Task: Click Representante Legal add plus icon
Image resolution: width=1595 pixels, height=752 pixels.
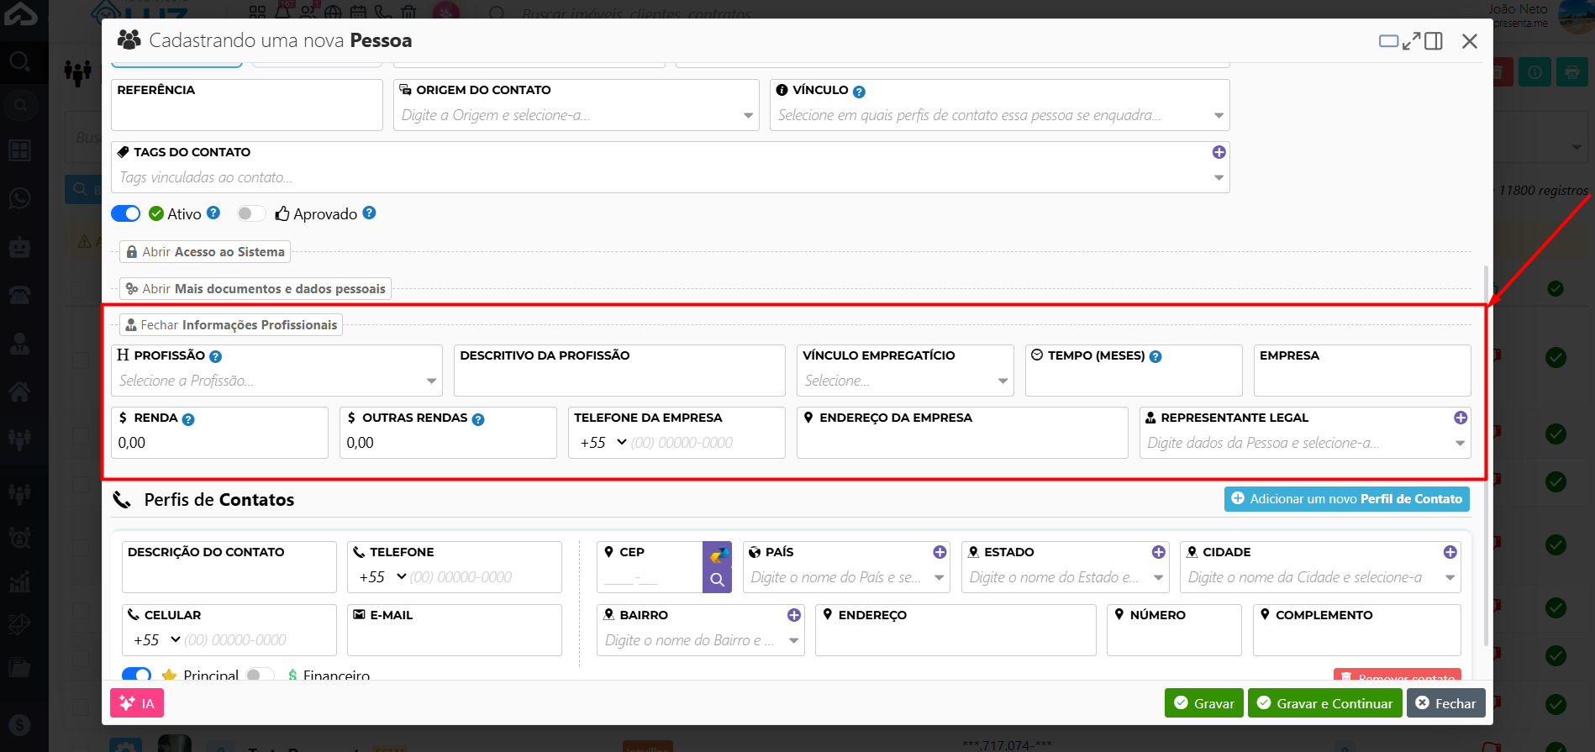Action: (1461, 418)
